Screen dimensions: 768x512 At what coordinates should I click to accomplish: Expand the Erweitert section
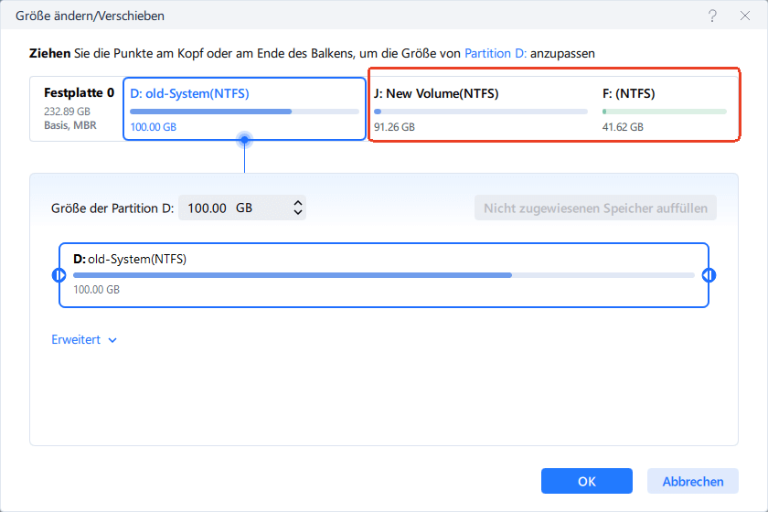(x=84, y=340)
